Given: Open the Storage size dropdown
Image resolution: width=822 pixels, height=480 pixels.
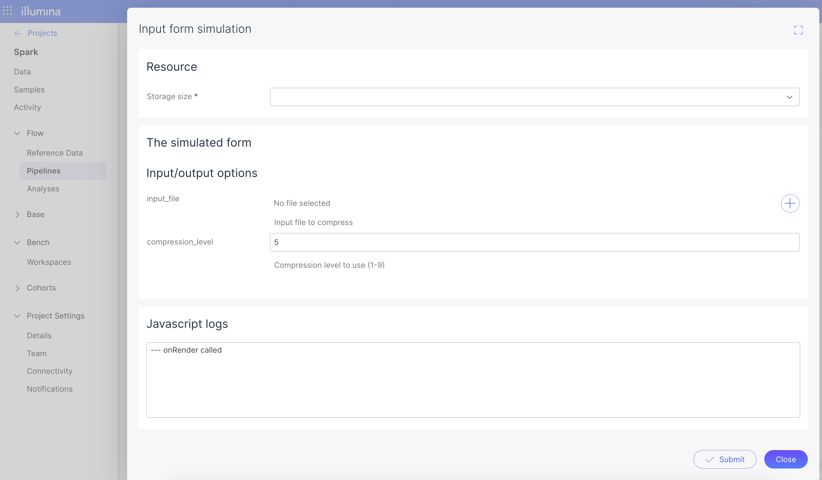Looking at the screenshot, I should 534,97.
